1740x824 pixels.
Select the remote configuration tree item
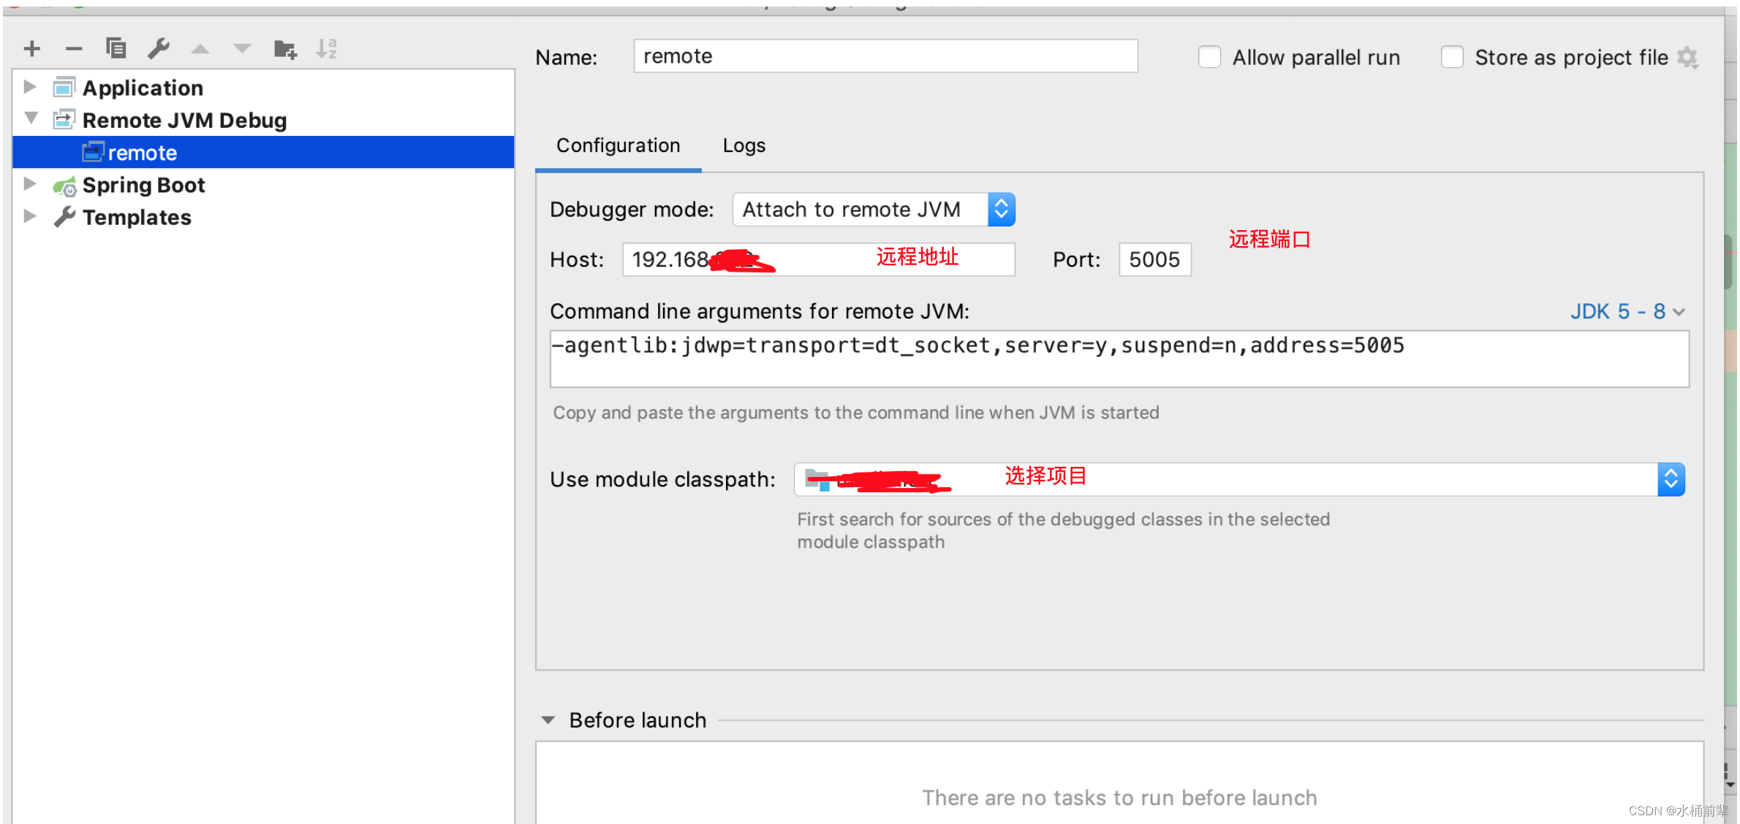pos(143,153)
